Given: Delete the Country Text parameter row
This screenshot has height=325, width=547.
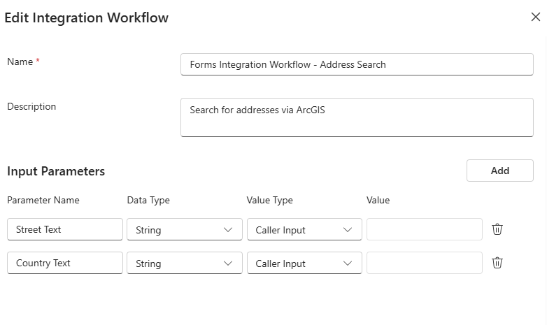Looking at the screenshot, I should pos(497,263).
